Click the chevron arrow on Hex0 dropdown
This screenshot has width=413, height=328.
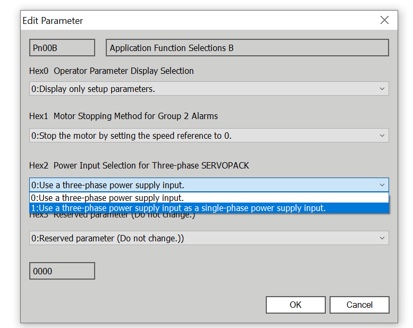point(382,89)
